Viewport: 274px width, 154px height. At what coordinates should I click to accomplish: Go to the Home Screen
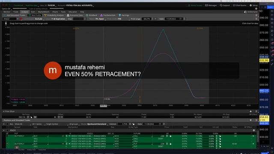195,5
